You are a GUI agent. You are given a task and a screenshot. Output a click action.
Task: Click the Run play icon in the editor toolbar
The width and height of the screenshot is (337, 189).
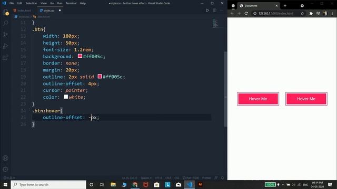coord(207,10)
